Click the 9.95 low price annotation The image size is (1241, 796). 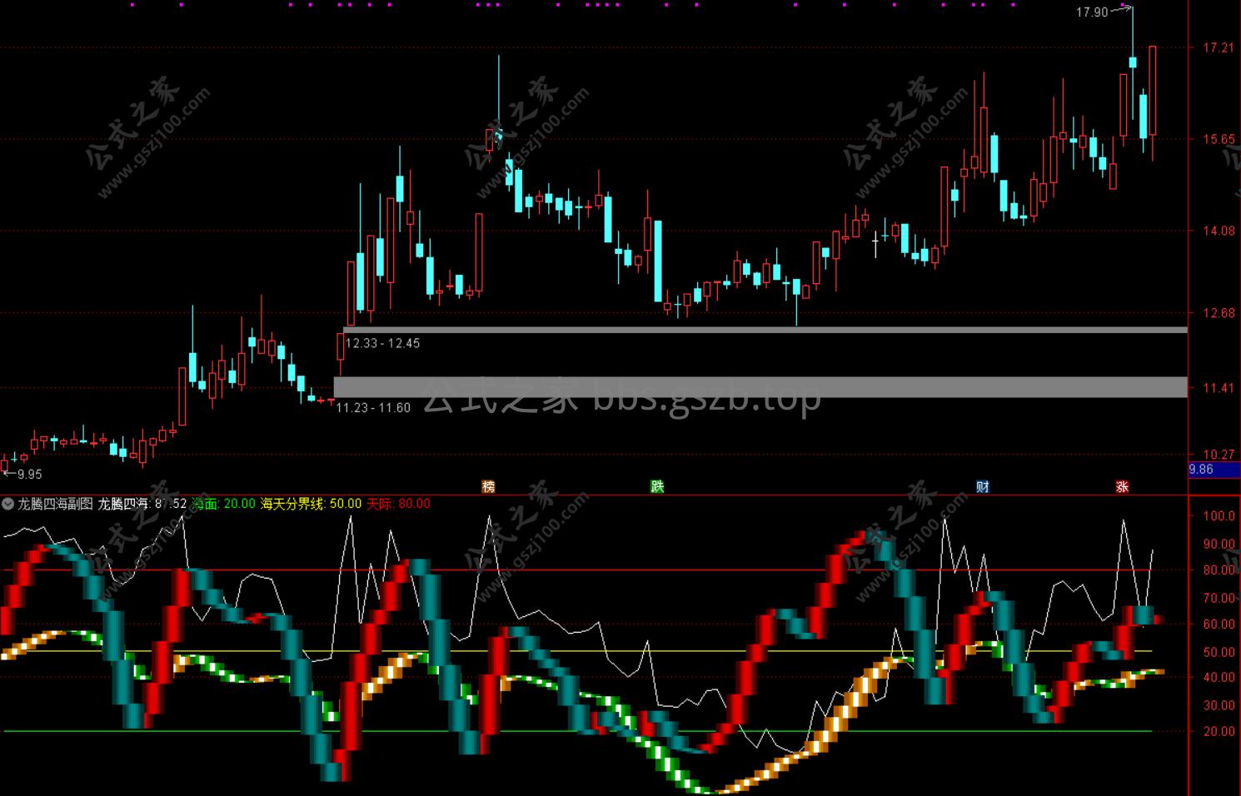(x=29, y=474)
